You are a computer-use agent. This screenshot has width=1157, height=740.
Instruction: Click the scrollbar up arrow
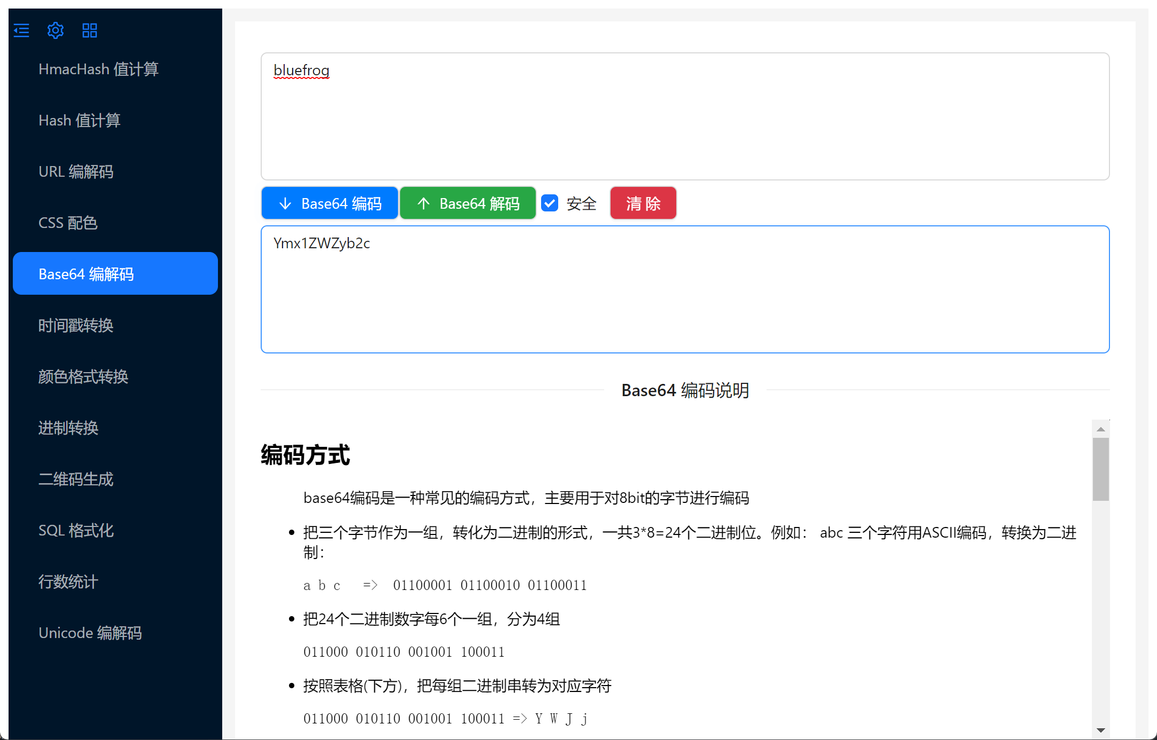(1100, 429)
